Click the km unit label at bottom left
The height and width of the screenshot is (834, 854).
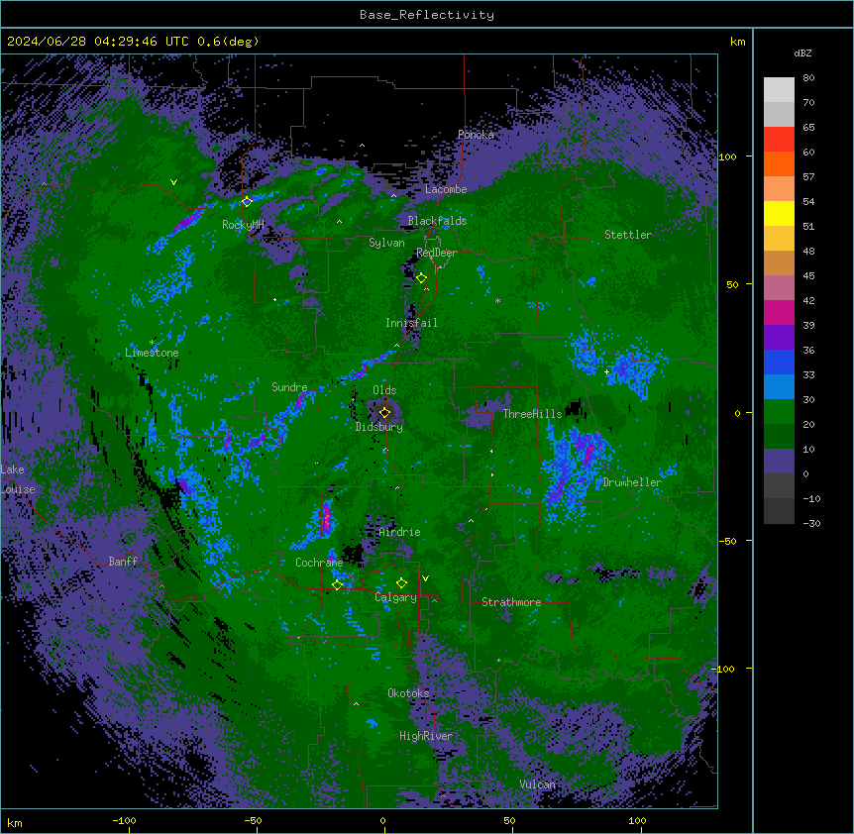point(15,822)
